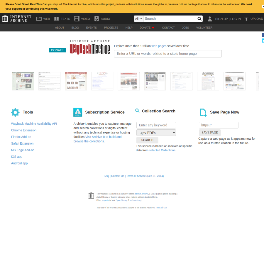Screen dimensions: 264x264
Task: Click SIGN UP | LOG IN link
Action: pos(228,19)
